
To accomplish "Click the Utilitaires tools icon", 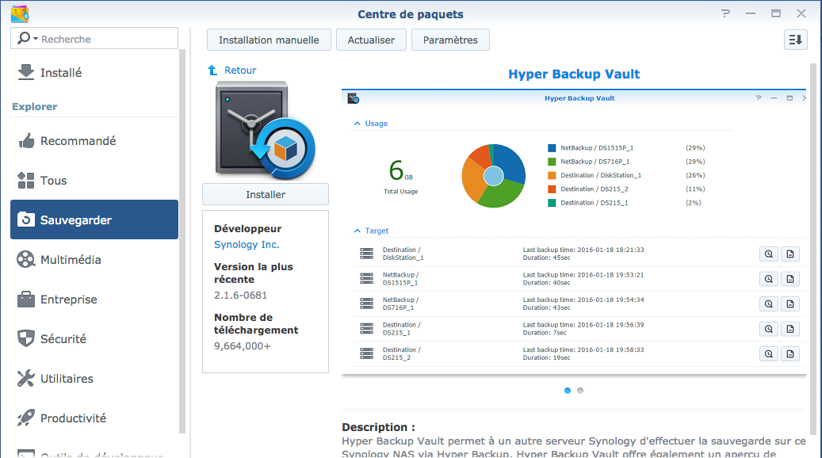I will pyautogui.click(x=25, y=378).
